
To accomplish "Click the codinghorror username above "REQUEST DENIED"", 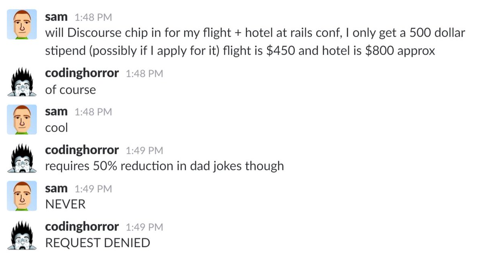I will click(x=82, y=227).
